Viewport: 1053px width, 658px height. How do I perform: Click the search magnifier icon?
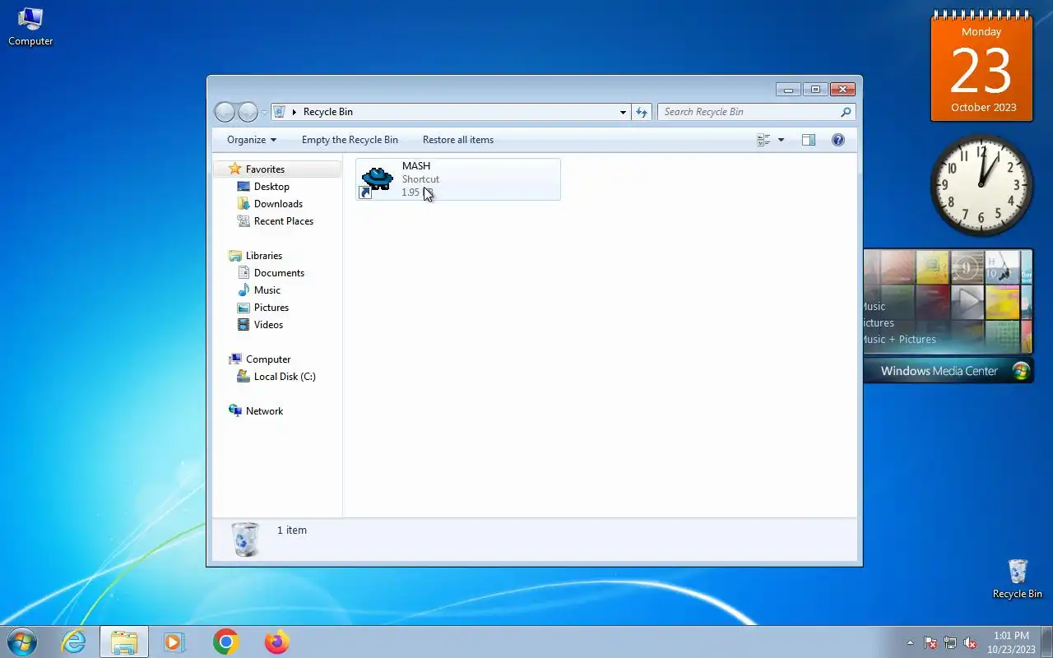[846, 112]
